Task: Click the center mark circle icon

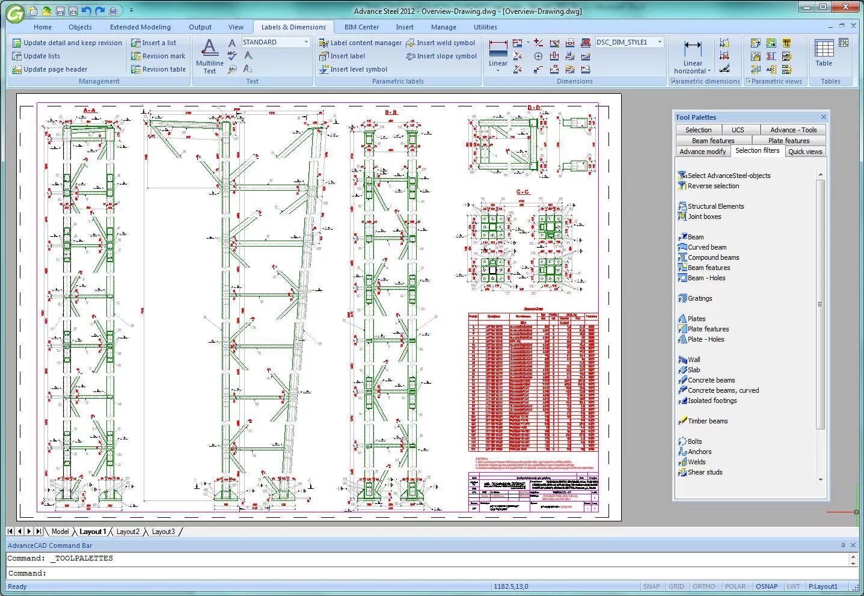Action: 538,56
